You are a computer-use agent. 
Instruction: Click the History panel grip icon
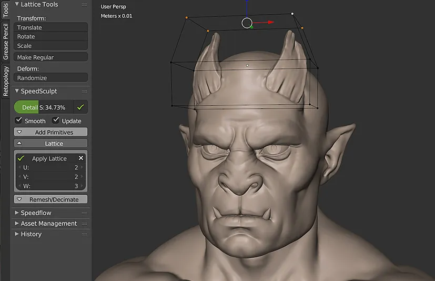pos(84,235)
